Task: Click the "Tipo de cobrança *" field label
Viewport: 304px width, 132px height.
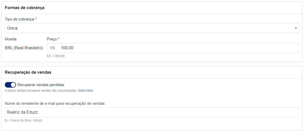Action: pyautogui.click(x=21, y=19)
